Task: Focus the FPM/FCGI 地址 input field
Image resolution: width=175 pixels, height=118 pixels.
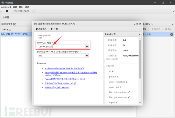Action: [x=61, y=47]
